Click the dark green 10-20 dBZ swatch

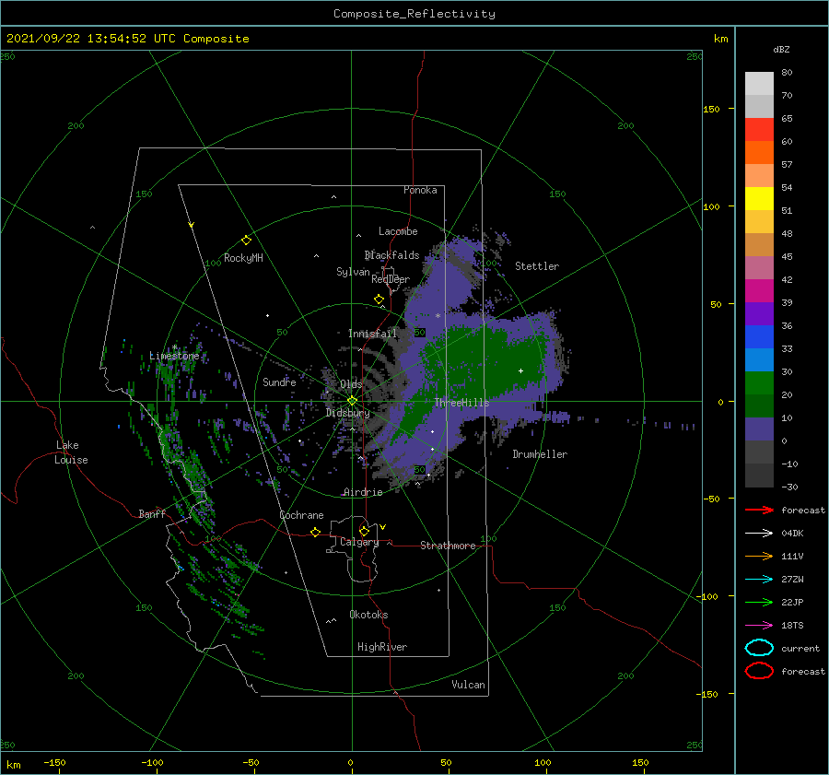(x=759, y=406)
